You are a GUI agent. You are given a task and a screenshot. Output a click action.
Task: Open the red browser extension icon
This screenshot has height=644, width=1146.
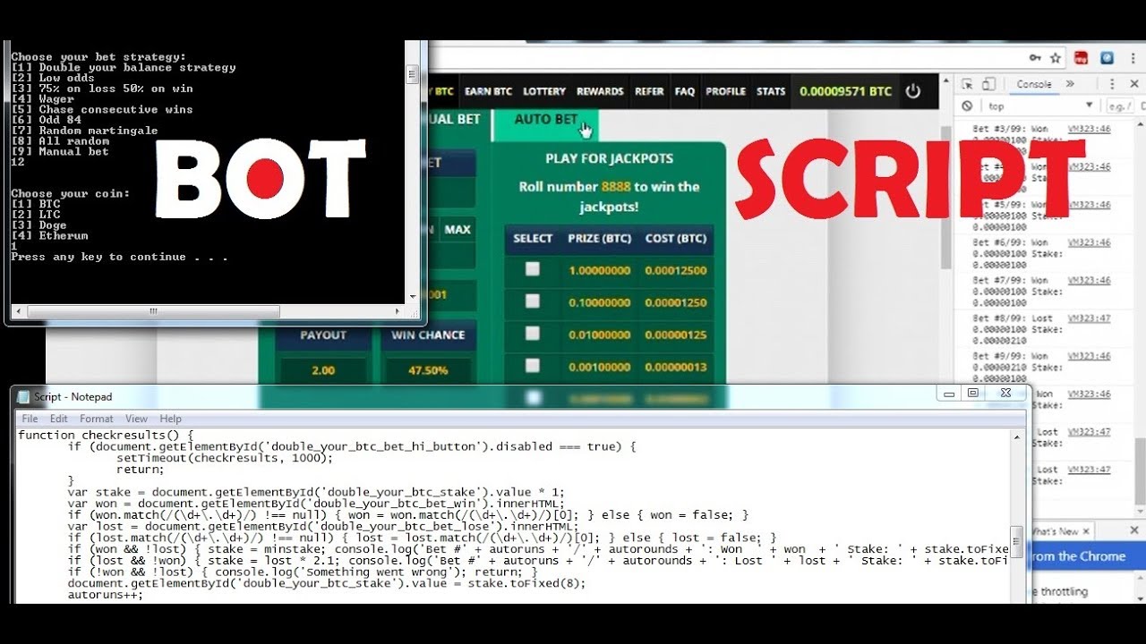click(1082, 58)
